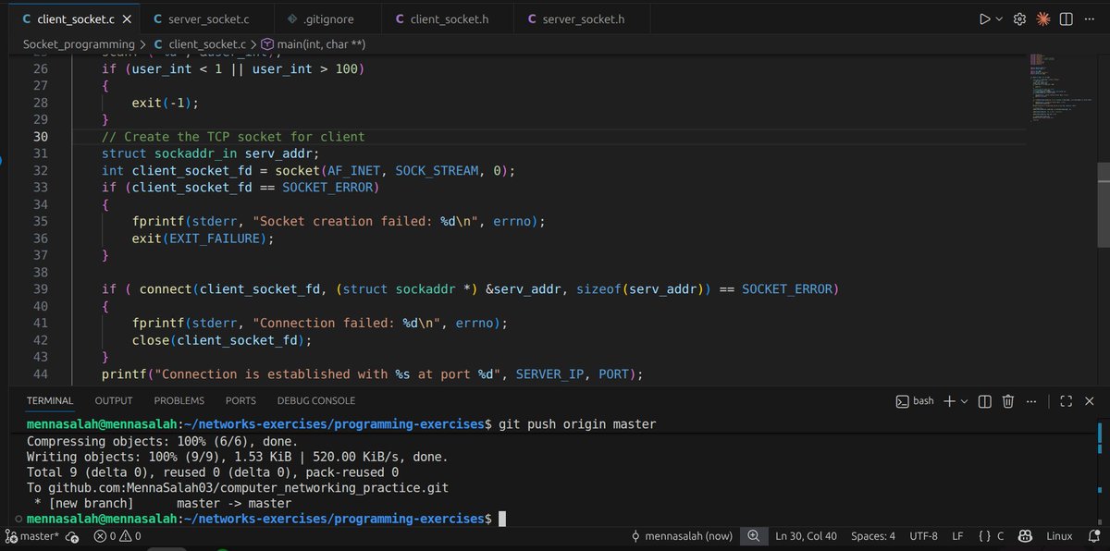Open the terminal launch profile dropdown
Image resolution: width=1110 pixels, height=551 pixels.
(964, 401)
